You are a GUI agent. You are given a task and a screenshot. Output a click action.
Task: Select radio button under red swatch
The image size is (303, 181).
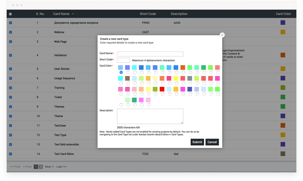[163, 94]
